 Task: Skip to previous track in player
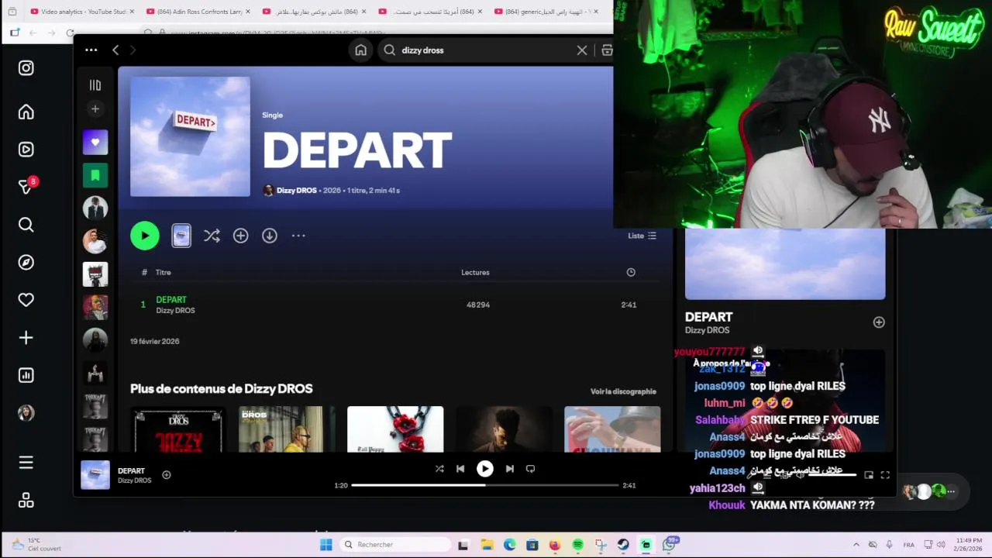click(x=460, y=469)
